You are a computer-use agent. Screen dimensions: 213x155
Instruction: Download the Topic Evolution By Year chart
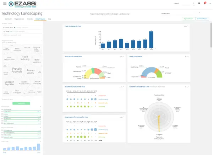[x=185, y=26]
